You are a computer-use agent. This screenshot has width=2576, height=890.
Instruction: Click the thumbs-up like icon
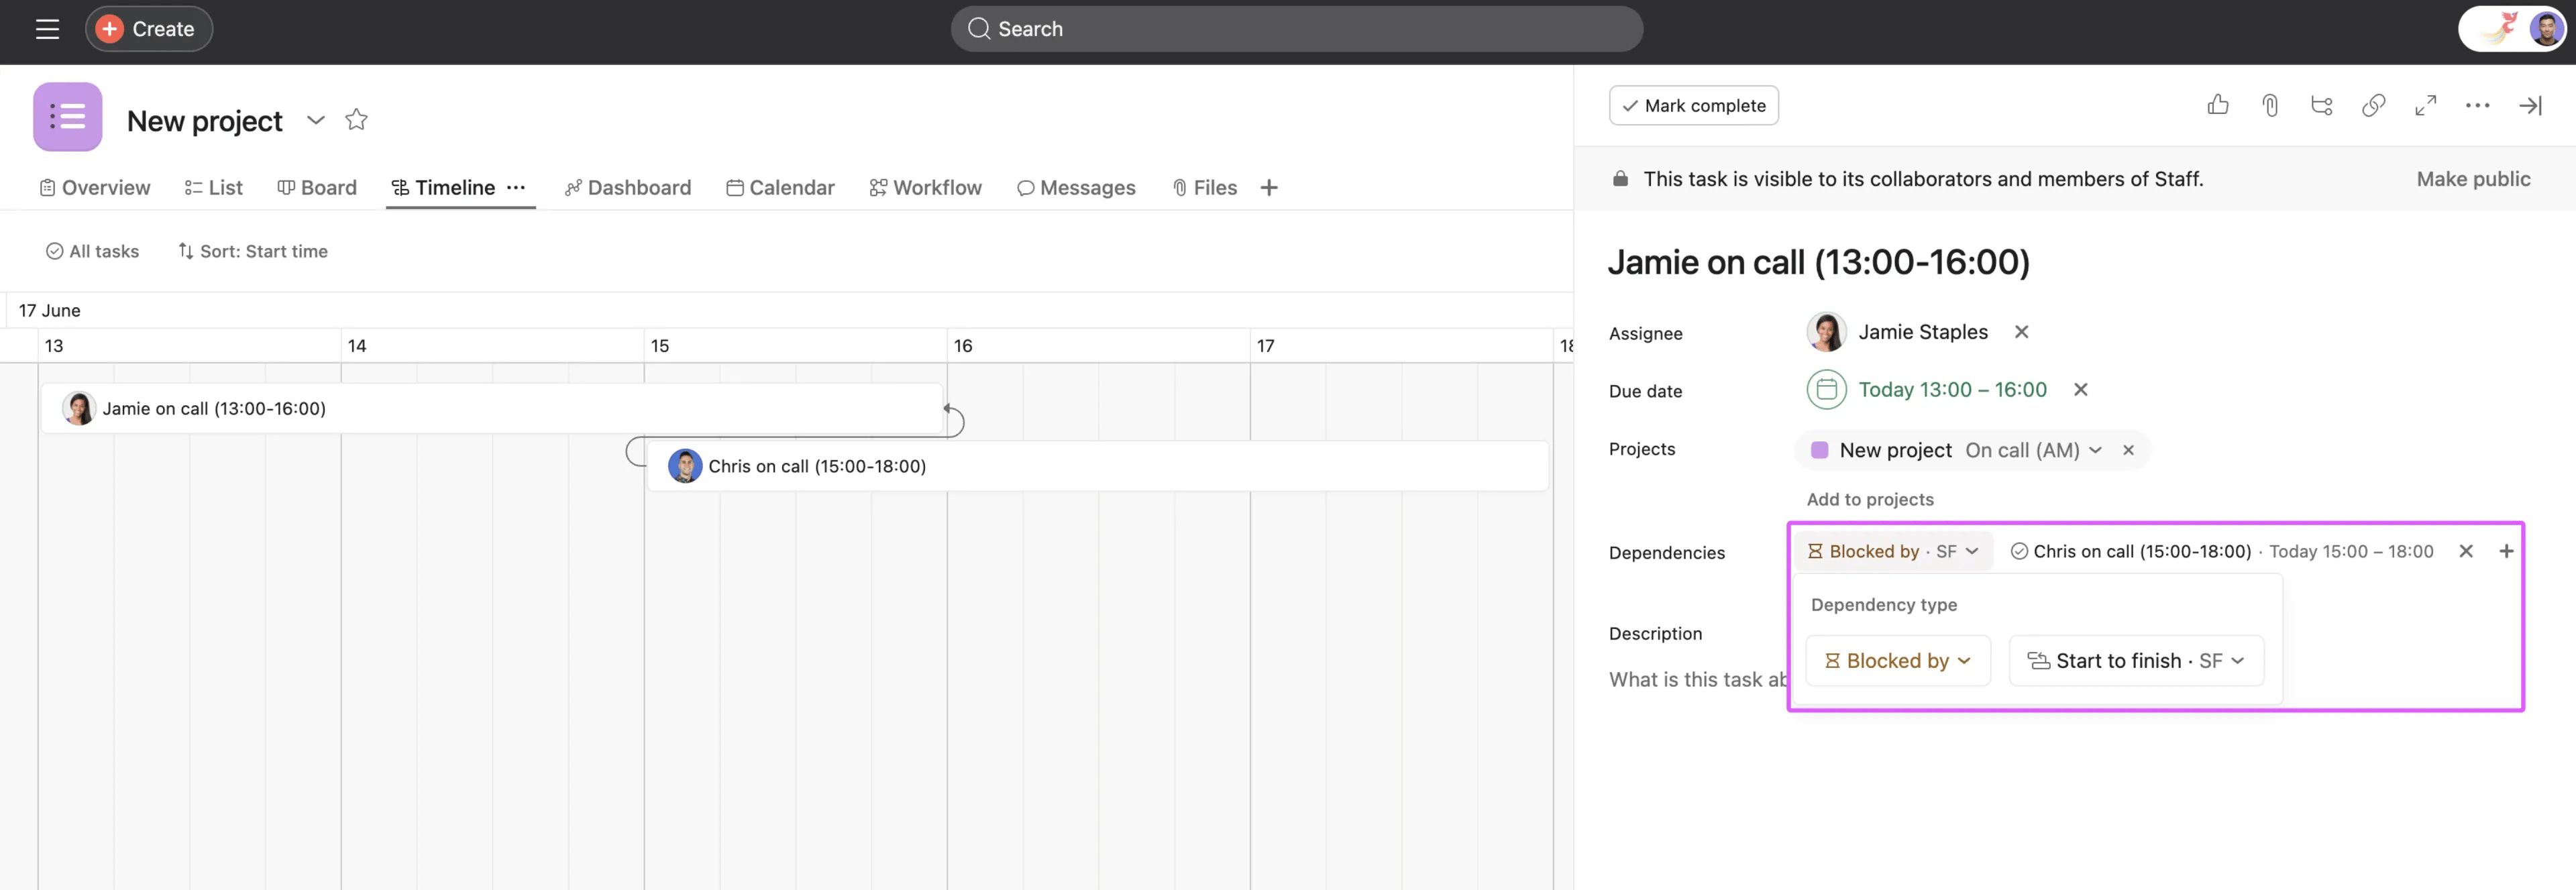2217,105
